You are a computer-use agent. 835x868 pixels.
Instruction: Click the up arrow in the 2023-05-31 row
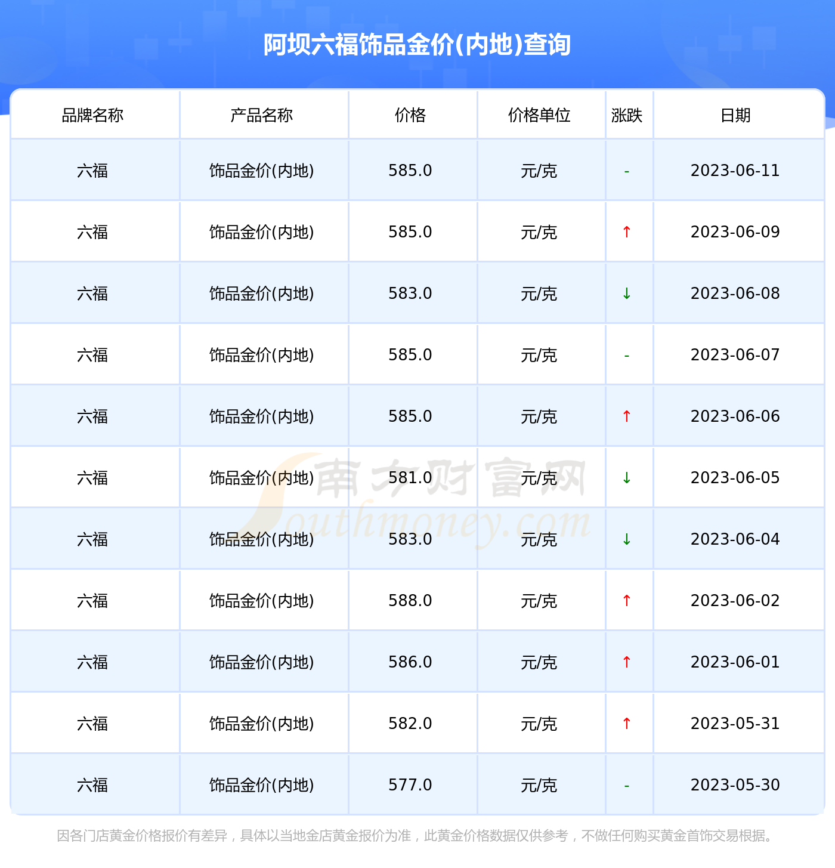tap(627, 724)
